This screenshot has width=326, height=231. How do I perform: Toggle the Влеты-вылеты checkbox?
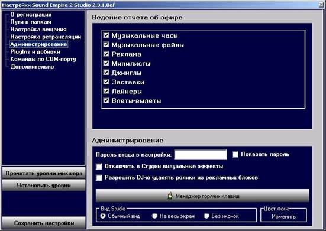(x=106, y=100)
